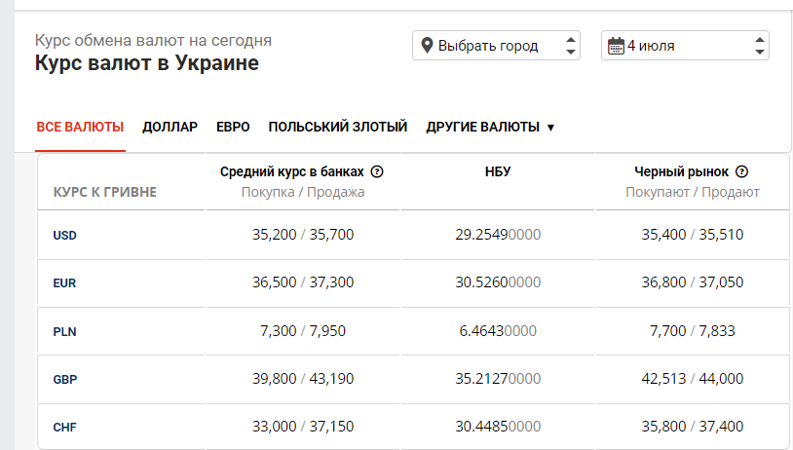This screenshot has width=793, height=450.
Task: Open the EUR currency link
Action: point(64,282)
